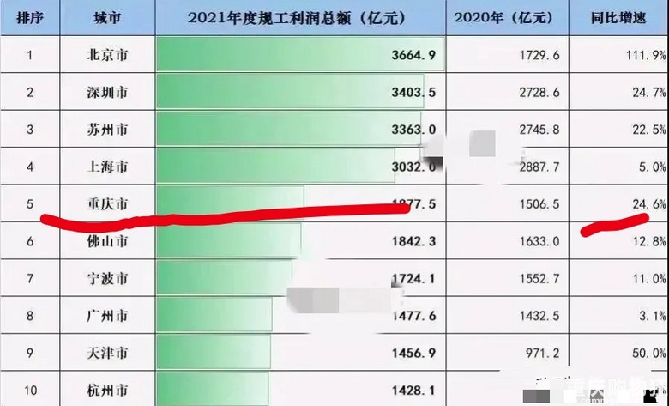Click rank number 1 cell
Image resolution: width=669 pixels, height=406 pixels.
[x=30, y=55]
